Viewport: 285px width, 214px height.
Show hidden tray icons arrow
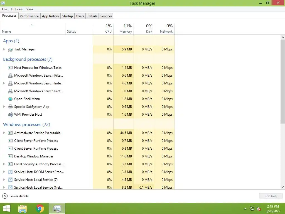pyautogui.click(x=245, y=209)
